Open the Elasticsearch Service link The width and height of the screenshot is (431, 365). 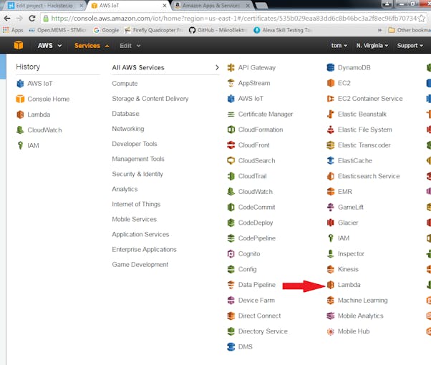[369, 176]
